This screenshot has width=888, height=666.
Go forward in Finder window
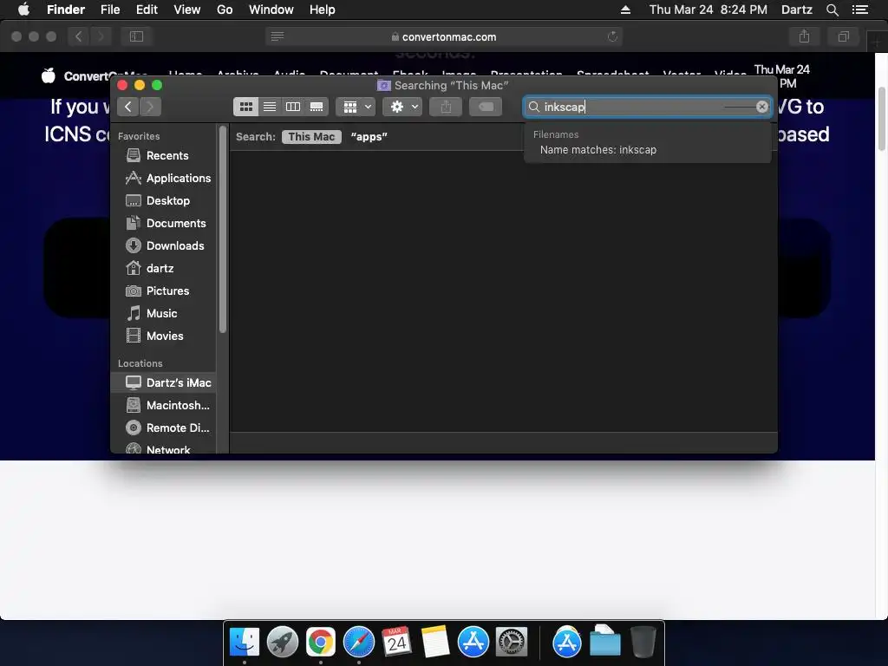pyautogui.click(x=150, y=107)
